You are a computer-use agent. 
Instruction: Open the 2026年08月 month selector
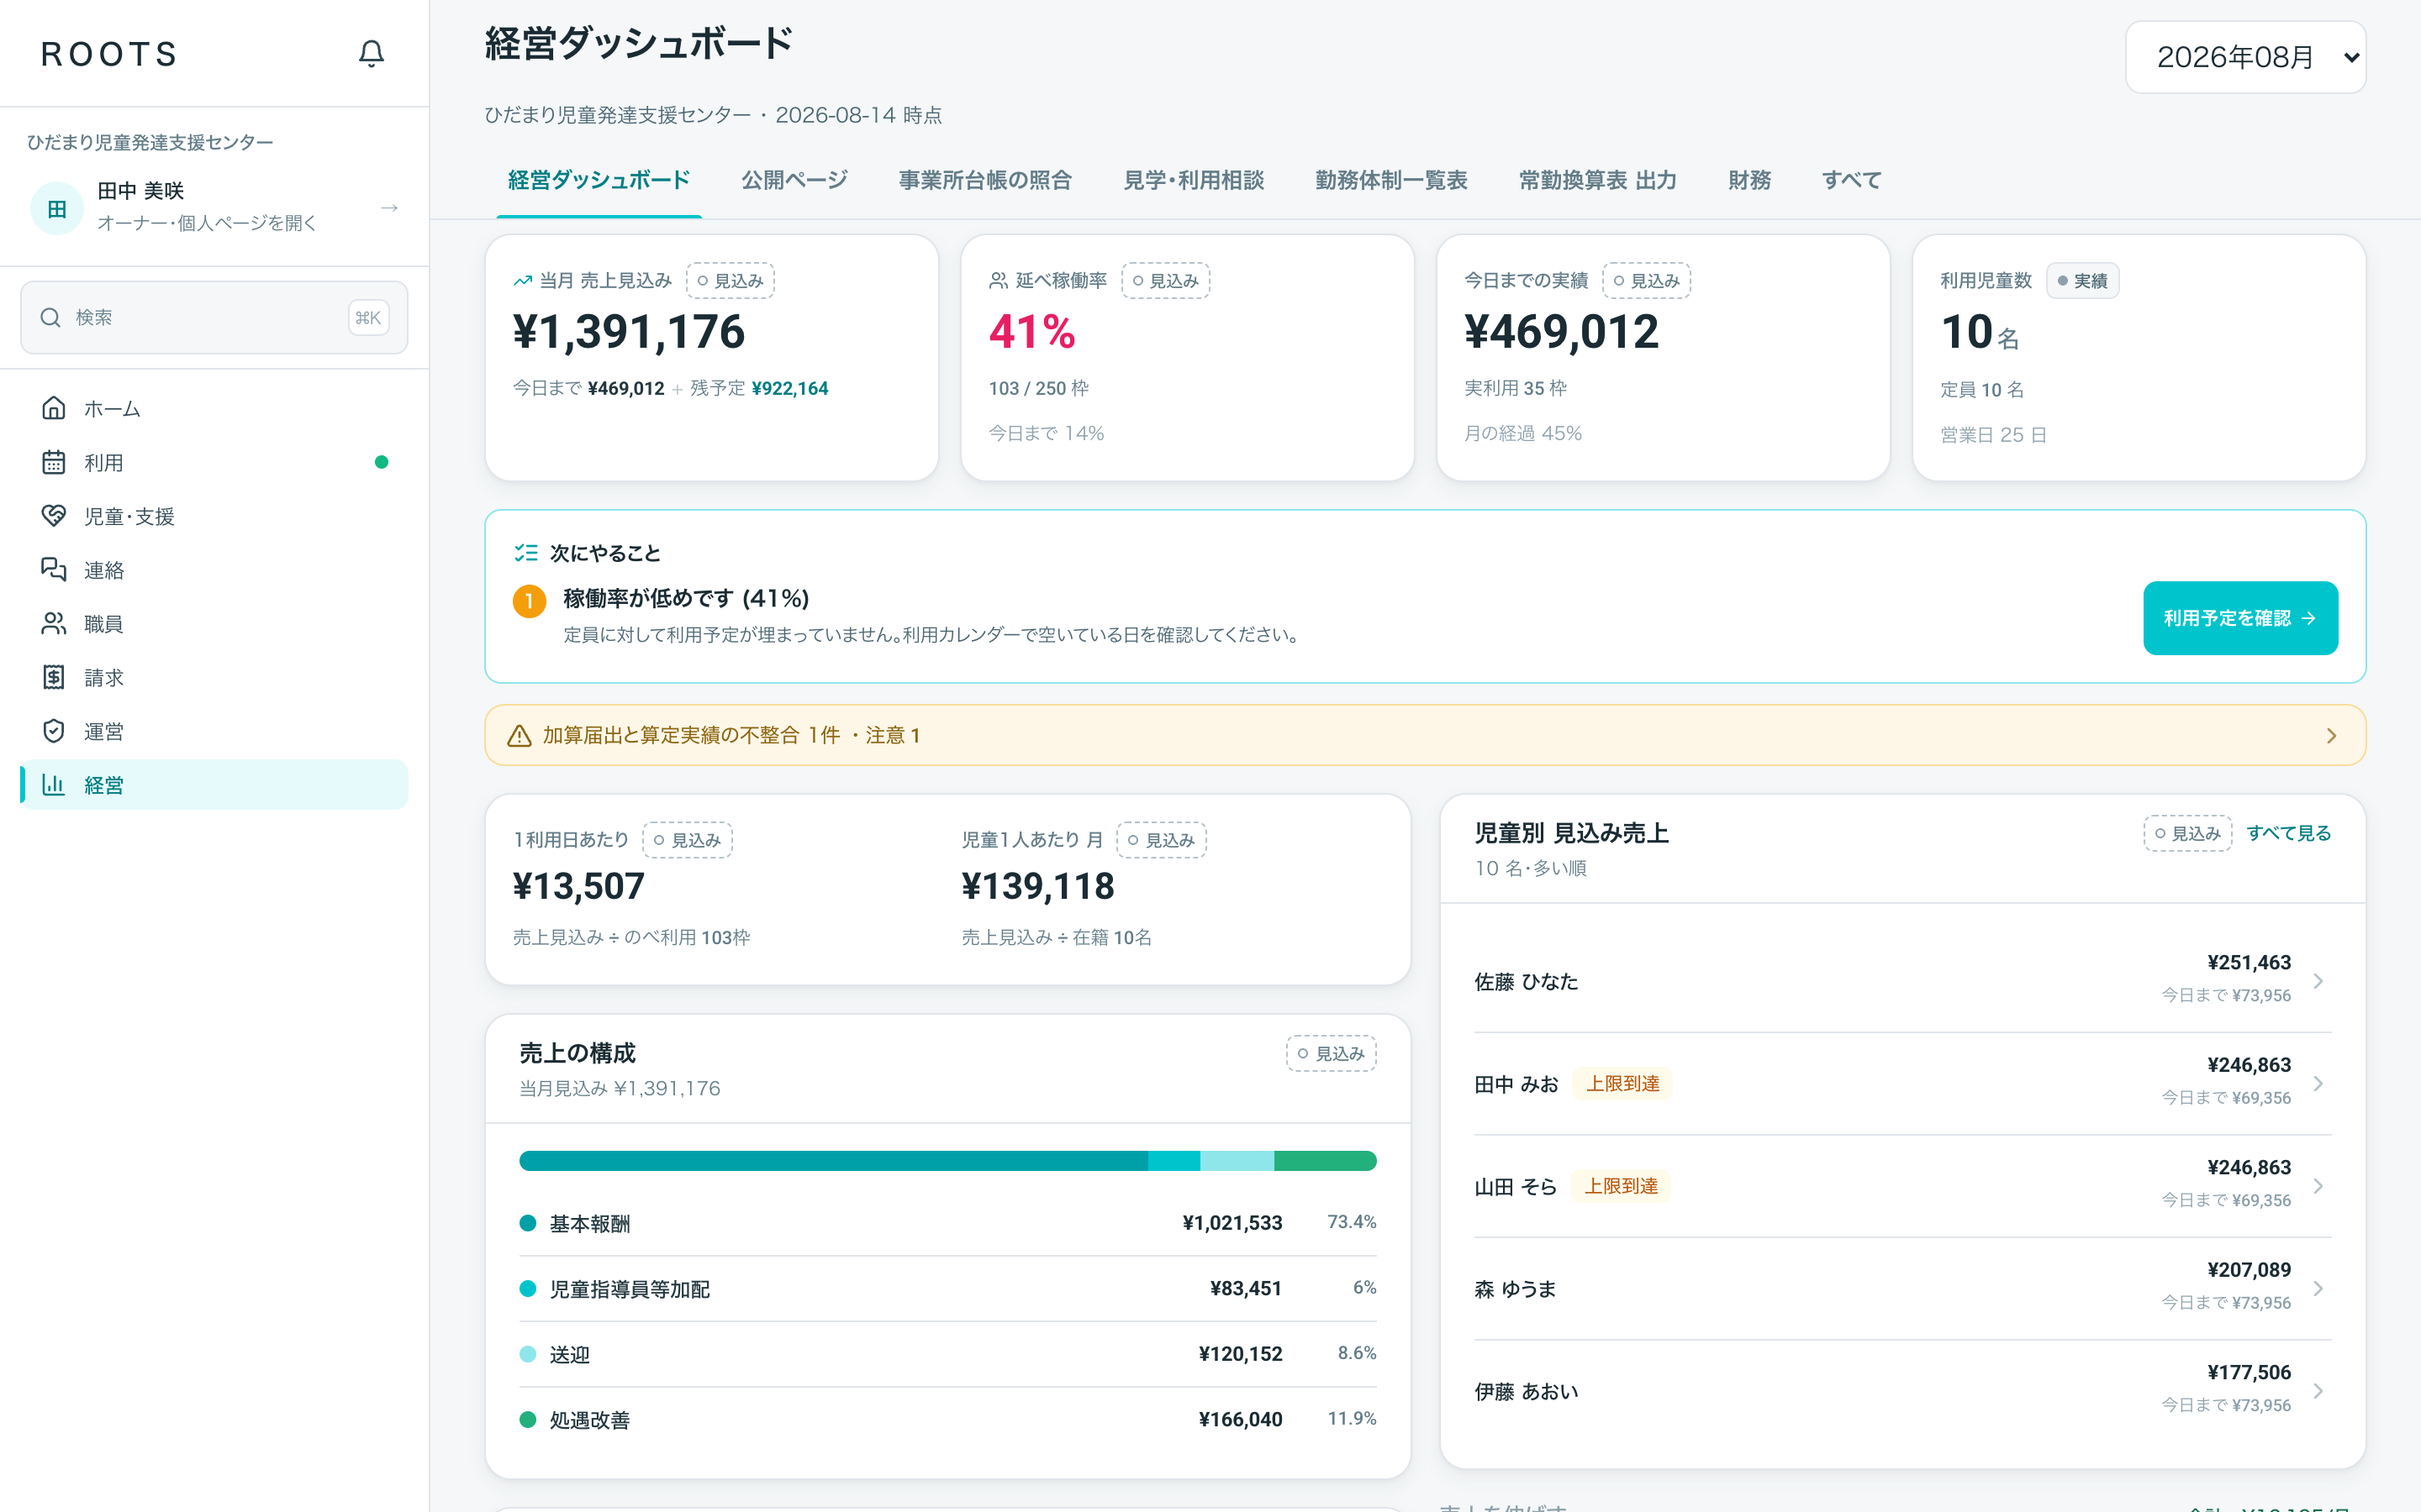(x=2245, y=57)
